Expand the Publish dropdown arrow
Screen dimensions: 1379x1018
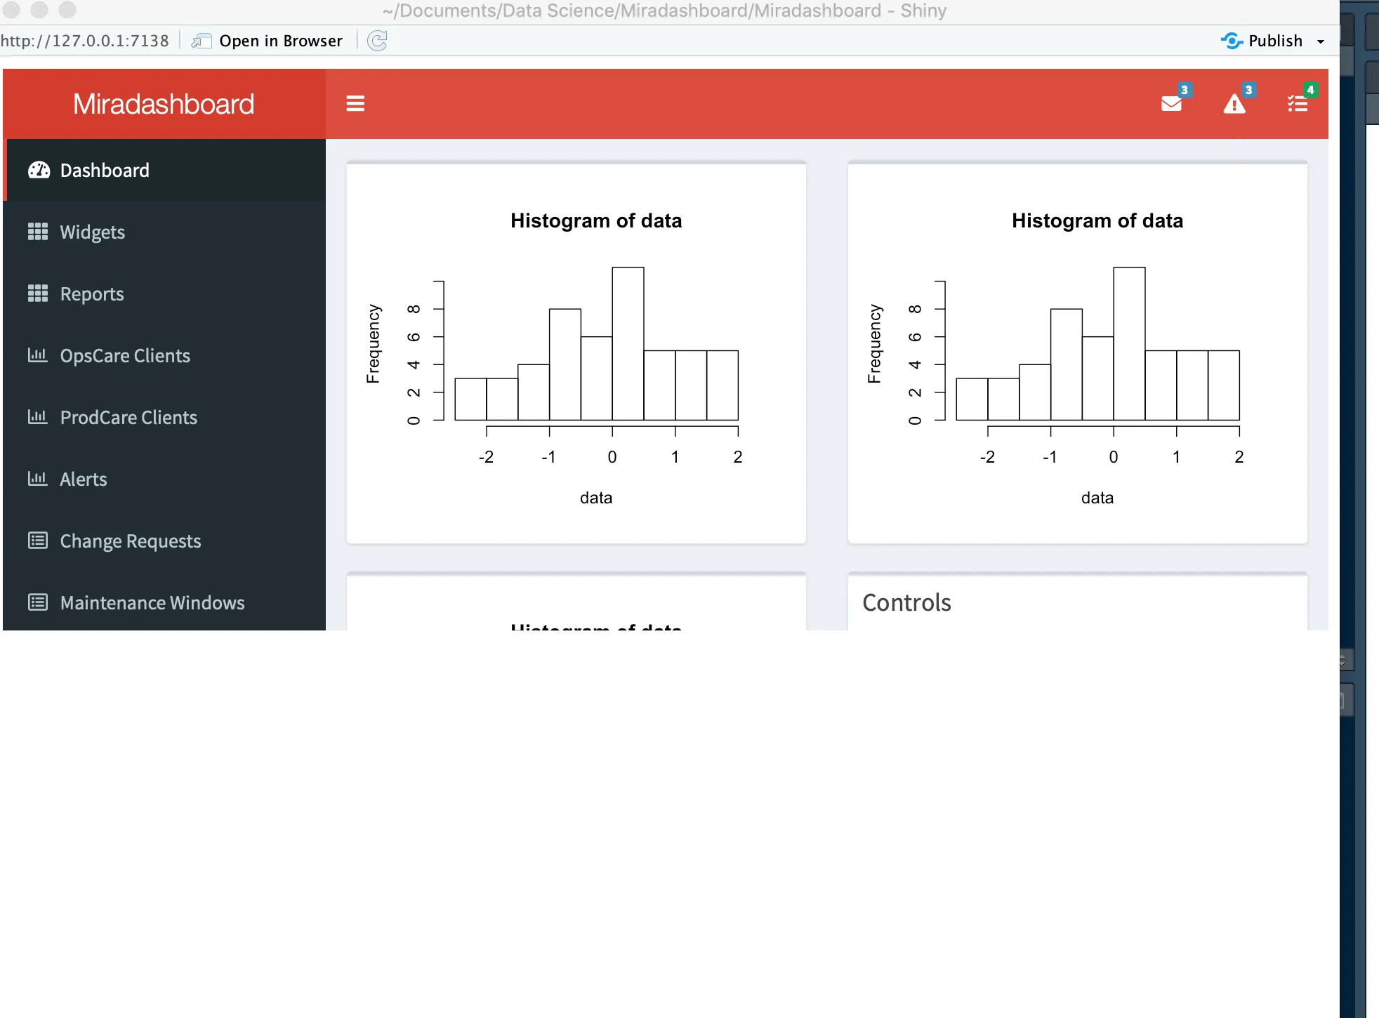pyautogui.click(x=1321, y=41)
